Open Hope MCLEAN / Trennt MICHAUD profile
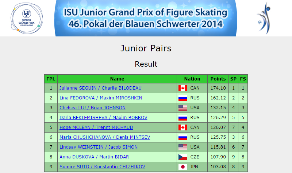The width and height of the screenshot is (292, 173). 96,127
